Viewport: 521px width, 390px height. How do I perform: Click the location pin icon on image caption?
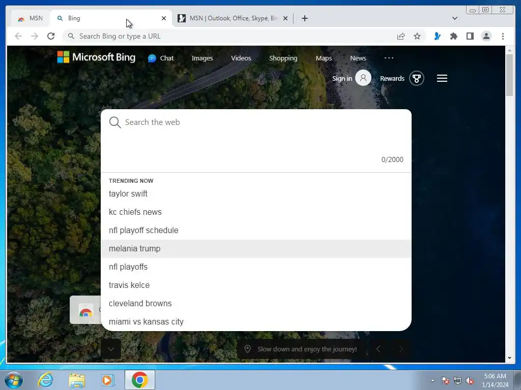click(247, 349)
